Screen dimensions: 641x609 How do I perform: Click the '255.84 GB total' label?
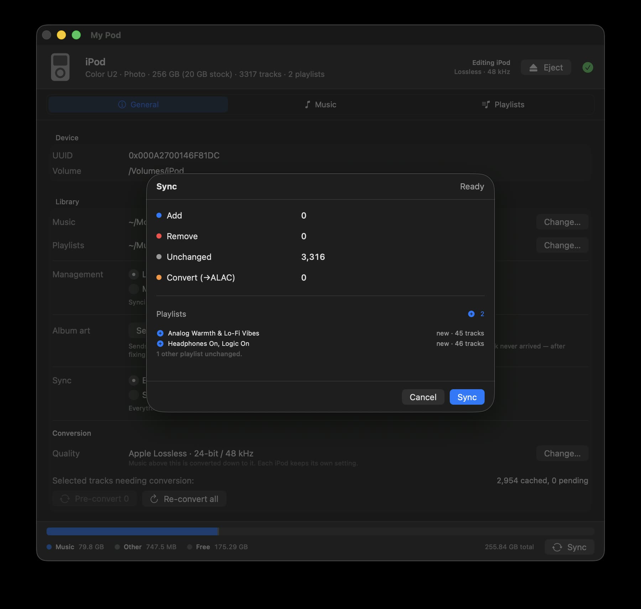[x=509, y=547]
